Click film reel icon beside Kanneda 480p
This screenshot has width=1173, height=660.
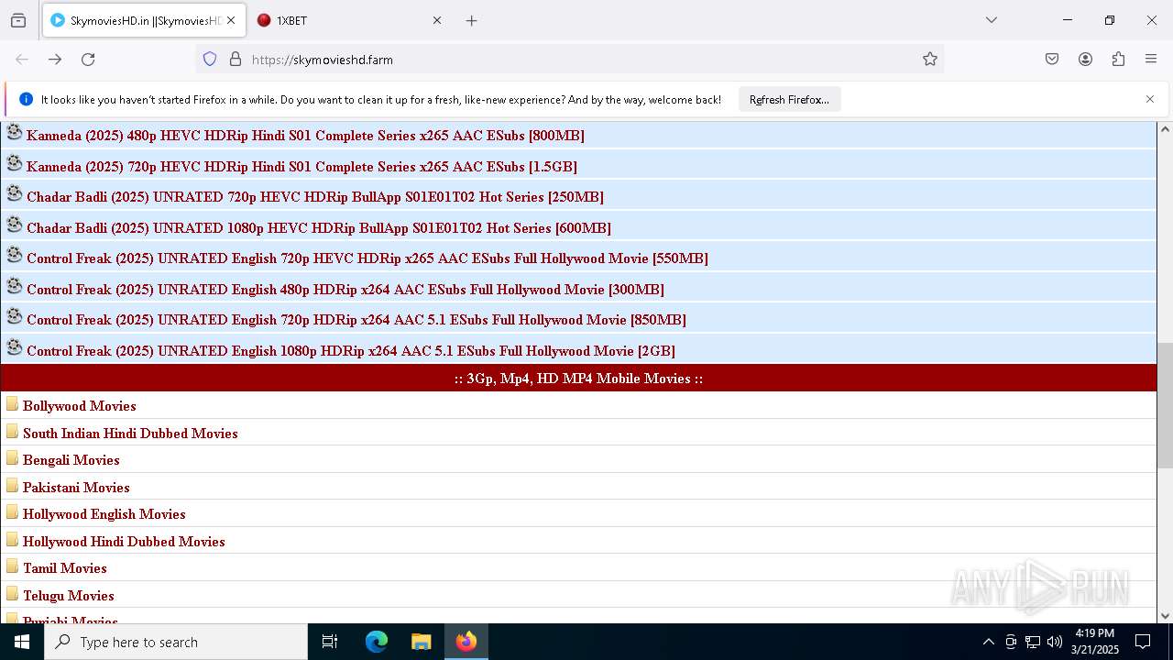pos(14,132)
